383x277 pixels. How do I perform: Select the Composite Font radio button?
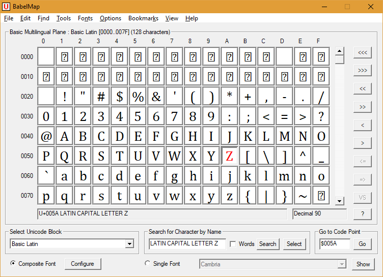coord(13,263)
